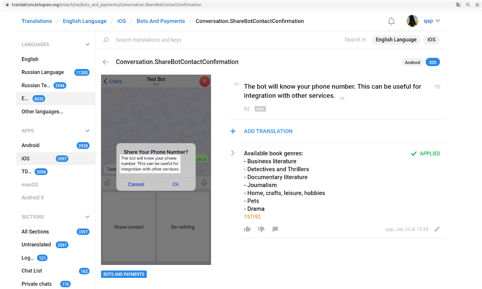Open Translations breadcrumb link
The height and width of the screenshot is (289, 482).
(x=37, y=21)
